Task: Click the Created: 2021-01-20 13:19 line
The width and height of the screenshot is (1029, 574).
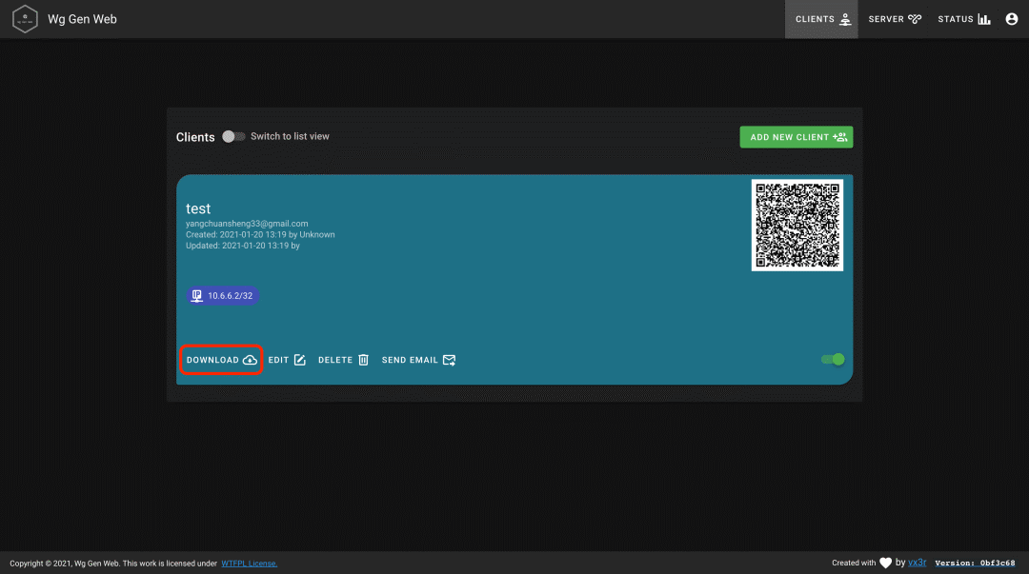Action: (260, 235)
